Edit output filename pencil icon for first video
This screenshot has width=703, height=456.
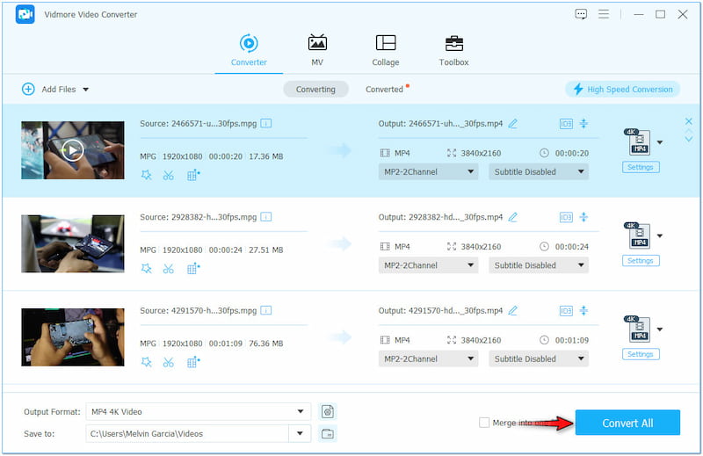coord(513,124)
